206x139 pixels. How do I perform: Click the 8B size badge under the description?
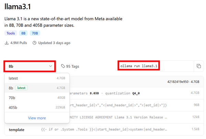click(x=23, y=33)
